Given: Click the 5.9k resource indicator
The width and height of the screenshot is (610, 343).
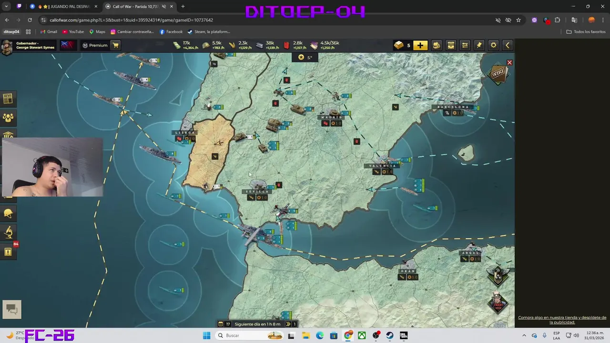Looking at the screenshot, I should (x=213, y=45).
